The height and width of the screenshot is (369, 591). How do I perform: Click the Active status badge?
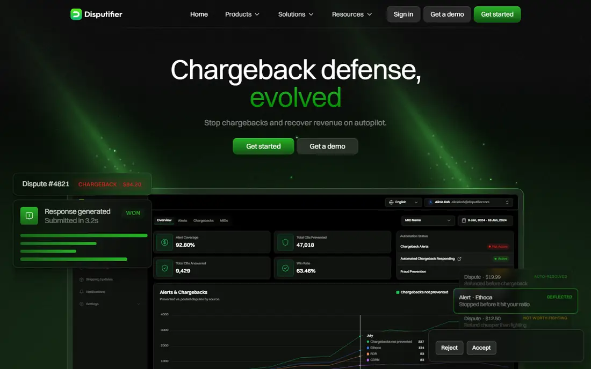501,259
